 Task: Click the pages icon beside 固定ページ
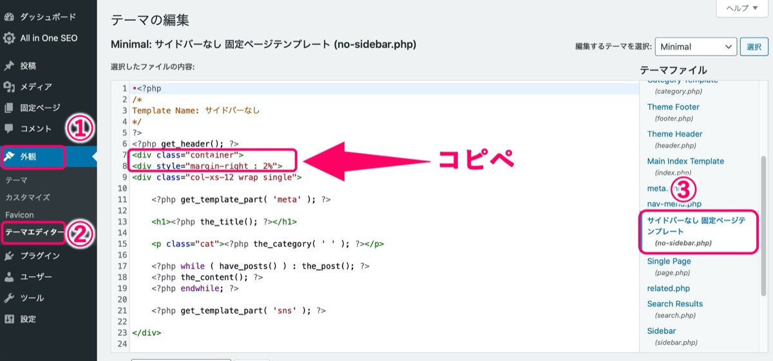(x=9, y=108)
